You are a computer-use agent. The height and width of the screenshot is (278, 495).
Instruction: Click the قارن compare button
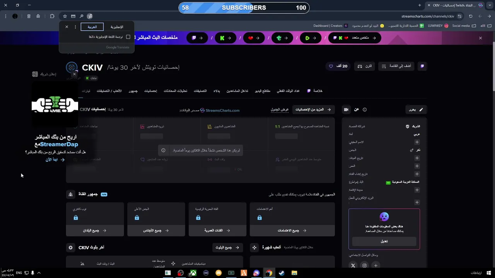pyautogui.click(x=364, y=66)
